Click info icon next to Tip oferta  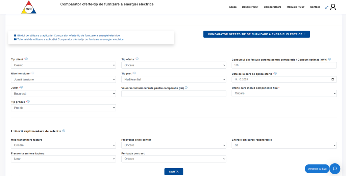[x=137, y=59]
